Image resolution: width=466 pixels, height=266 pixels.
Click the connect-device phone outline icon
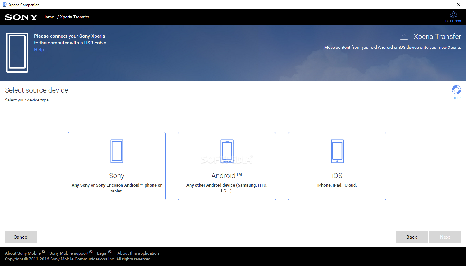point(17,53)
